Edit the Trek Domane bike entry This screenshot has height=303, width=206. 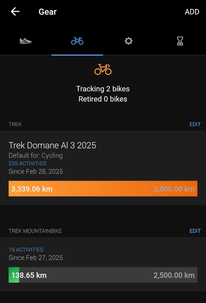195,124
